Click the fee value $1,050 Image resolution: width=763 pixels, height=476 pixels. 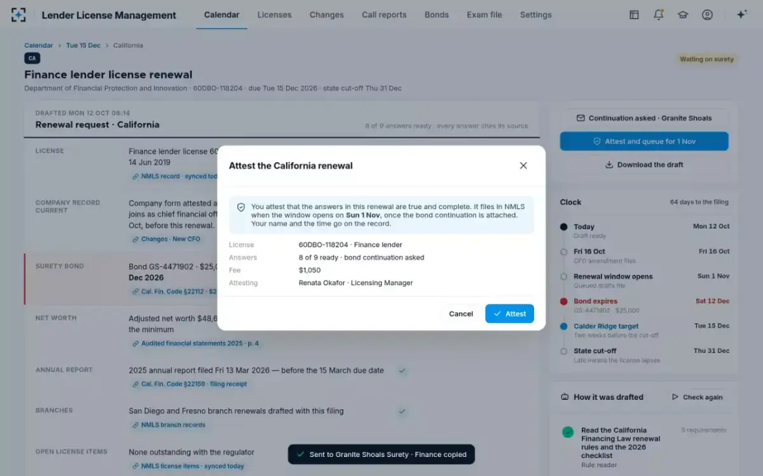pos(310,270)
